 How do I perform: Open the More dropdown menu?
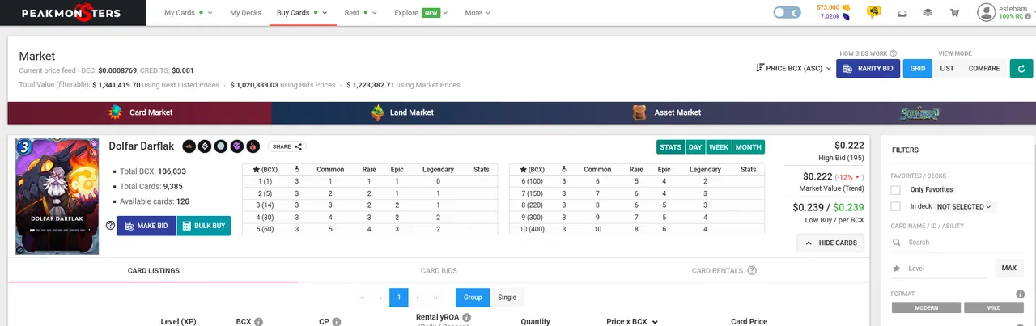pos(478,13)
